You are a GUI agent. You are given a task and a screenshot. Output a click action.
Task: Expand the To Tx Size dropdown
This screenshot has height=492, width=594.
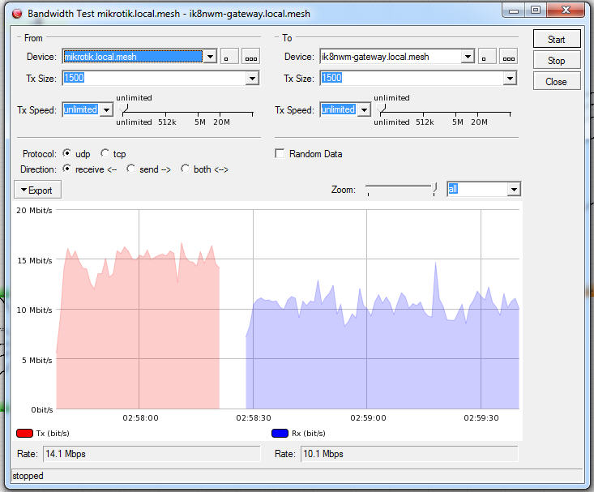pyautogui.click(x=510, y=79)
